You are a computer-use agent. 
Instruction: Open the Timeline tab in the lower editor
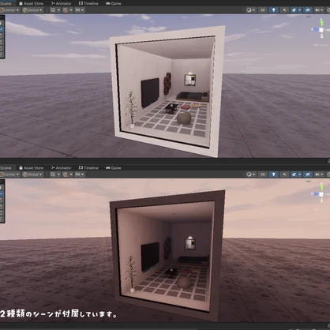pyautogui.click(x=88, y=167)
